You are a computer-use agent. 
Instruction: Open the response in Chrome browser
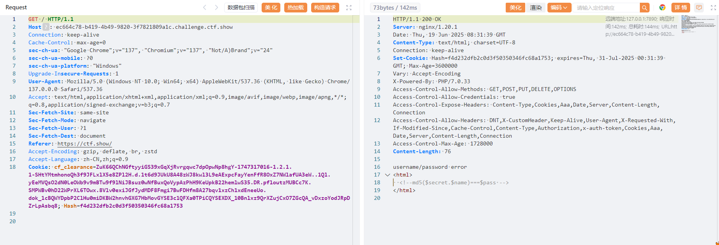coord(662,7)
